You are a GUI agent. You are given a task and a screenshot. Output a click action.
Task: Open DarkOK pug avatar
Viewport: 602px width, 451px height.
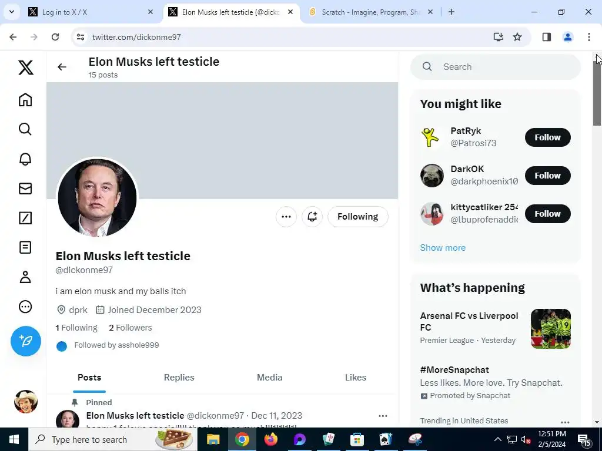432,176
